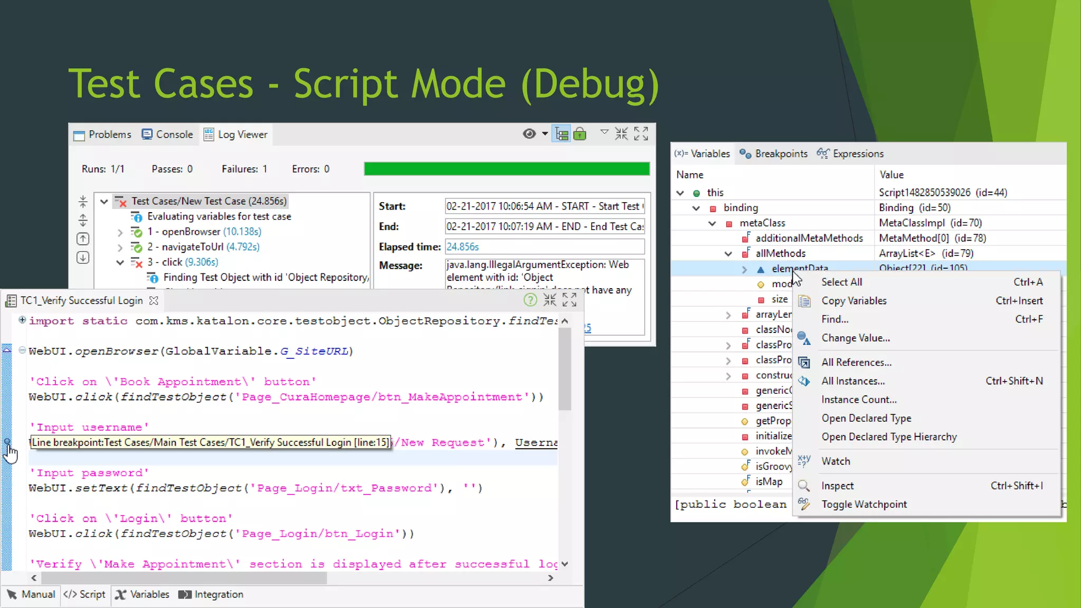
Task: Collapse Test Cases/New Test Case node
Action: 104,201
